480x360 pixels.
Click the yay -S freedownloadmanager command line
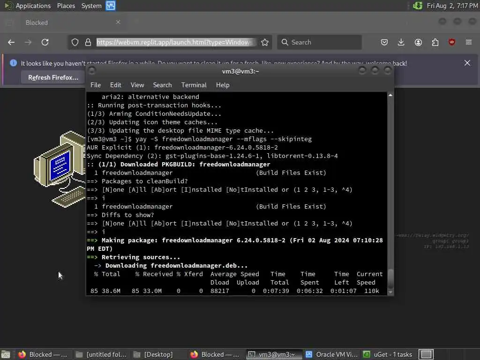pyautogui.click(x=199, y=139)
